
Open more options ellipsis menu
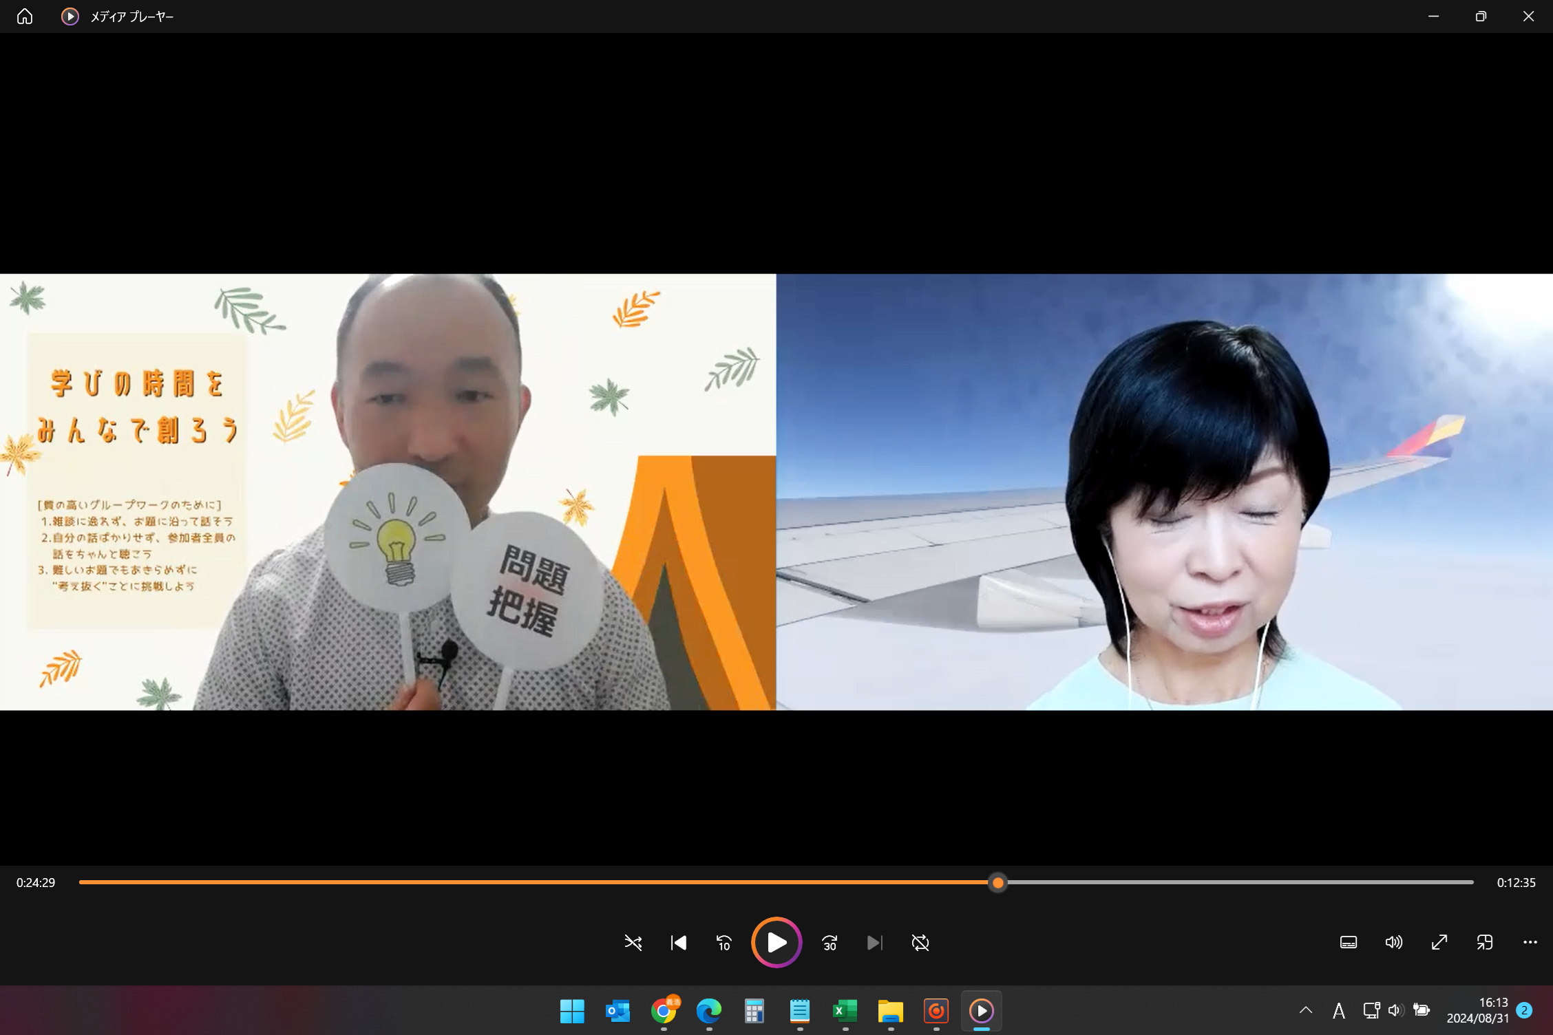pyautogui.click(x=1530, y=943)
